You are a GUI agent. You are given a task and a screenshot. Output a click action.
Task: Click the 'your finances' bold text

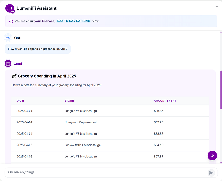(44, 21)
